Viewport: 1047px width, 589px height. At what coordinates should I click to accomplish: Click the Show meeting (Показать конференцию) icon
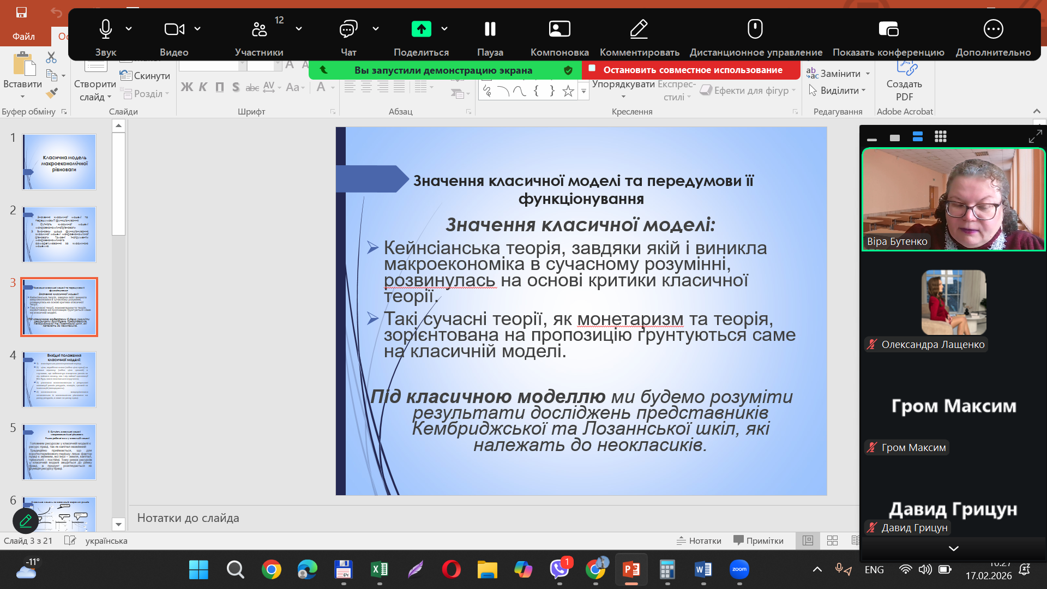[888, 29]
